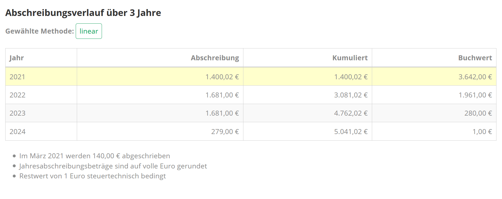Screen dimensions: 502x199
Task: Click the 279,00 € depreciation in 2024
Action: (225, 132)
